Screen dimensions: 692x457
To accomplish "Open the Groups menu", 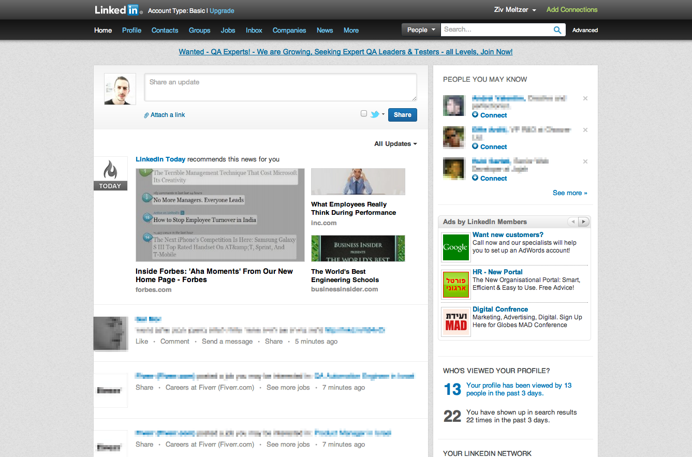I will [x=199, y=30].
